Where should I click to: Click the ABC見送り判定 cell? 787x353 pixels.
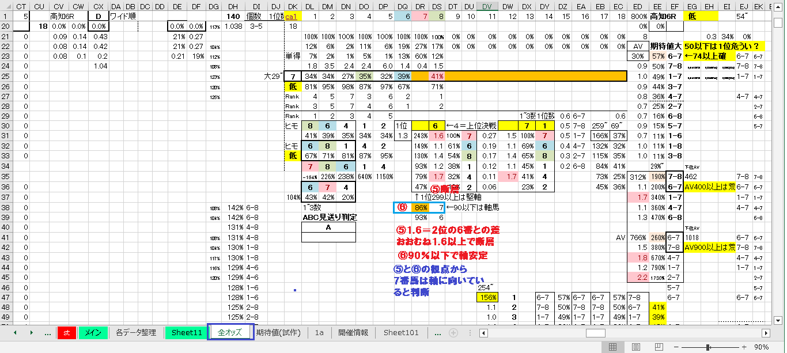329,217
